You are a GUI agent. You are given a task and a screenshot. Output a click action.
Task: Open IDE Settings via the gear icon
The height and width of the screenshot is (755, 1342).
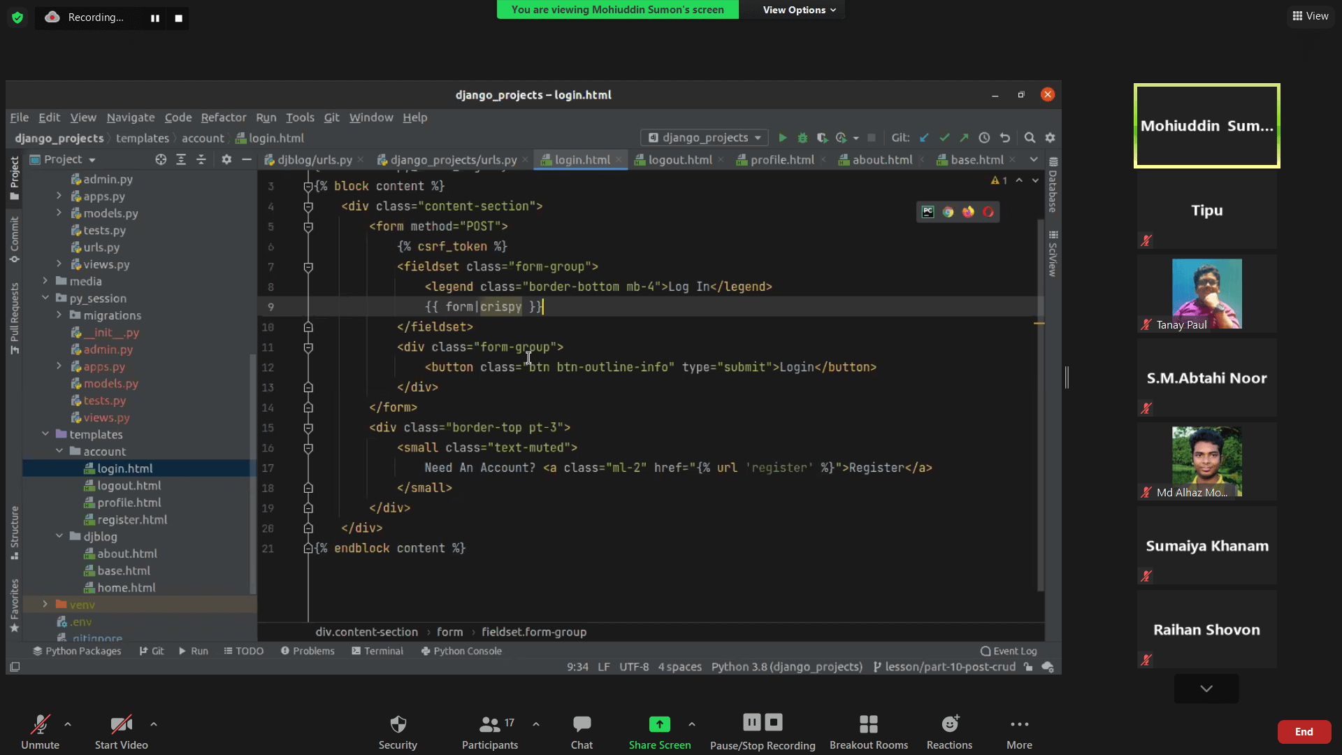pos(1050,138)
